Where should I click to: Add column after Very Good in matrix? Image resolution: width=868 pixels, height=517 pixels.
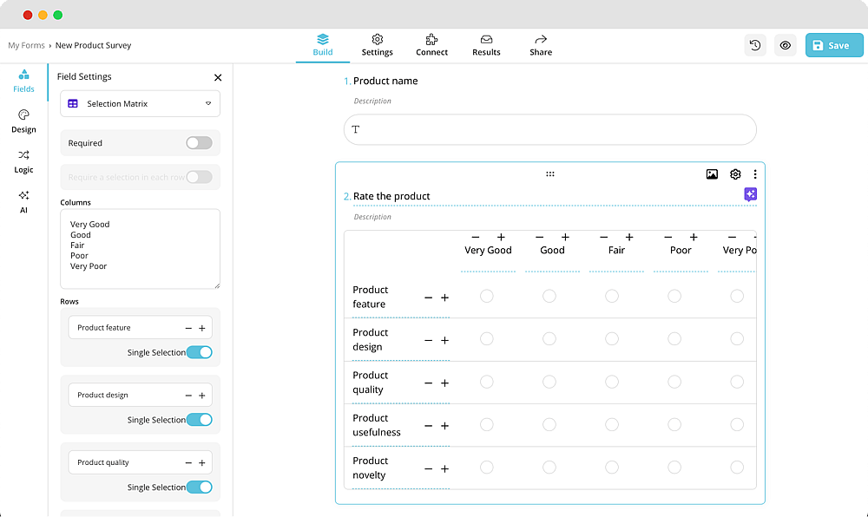[501, 237]
